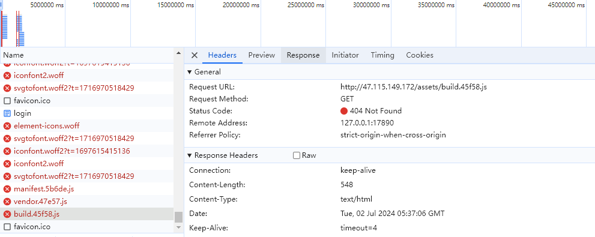Click the GET request method value

click(x=347, y=99)
